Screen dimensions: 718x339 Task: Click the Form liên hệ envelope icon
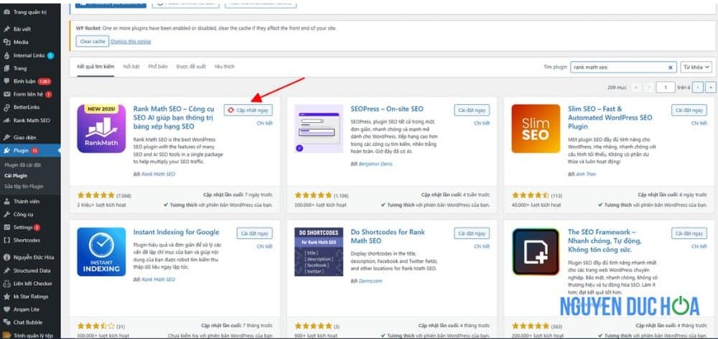pyautogui.click(x=6, y=94)
